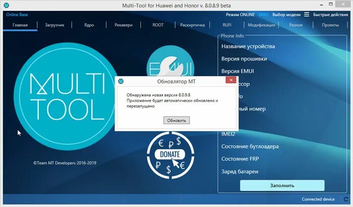Click the EMUI label in top bar
The width and height of the screenshot is (353, 207).
263,15
